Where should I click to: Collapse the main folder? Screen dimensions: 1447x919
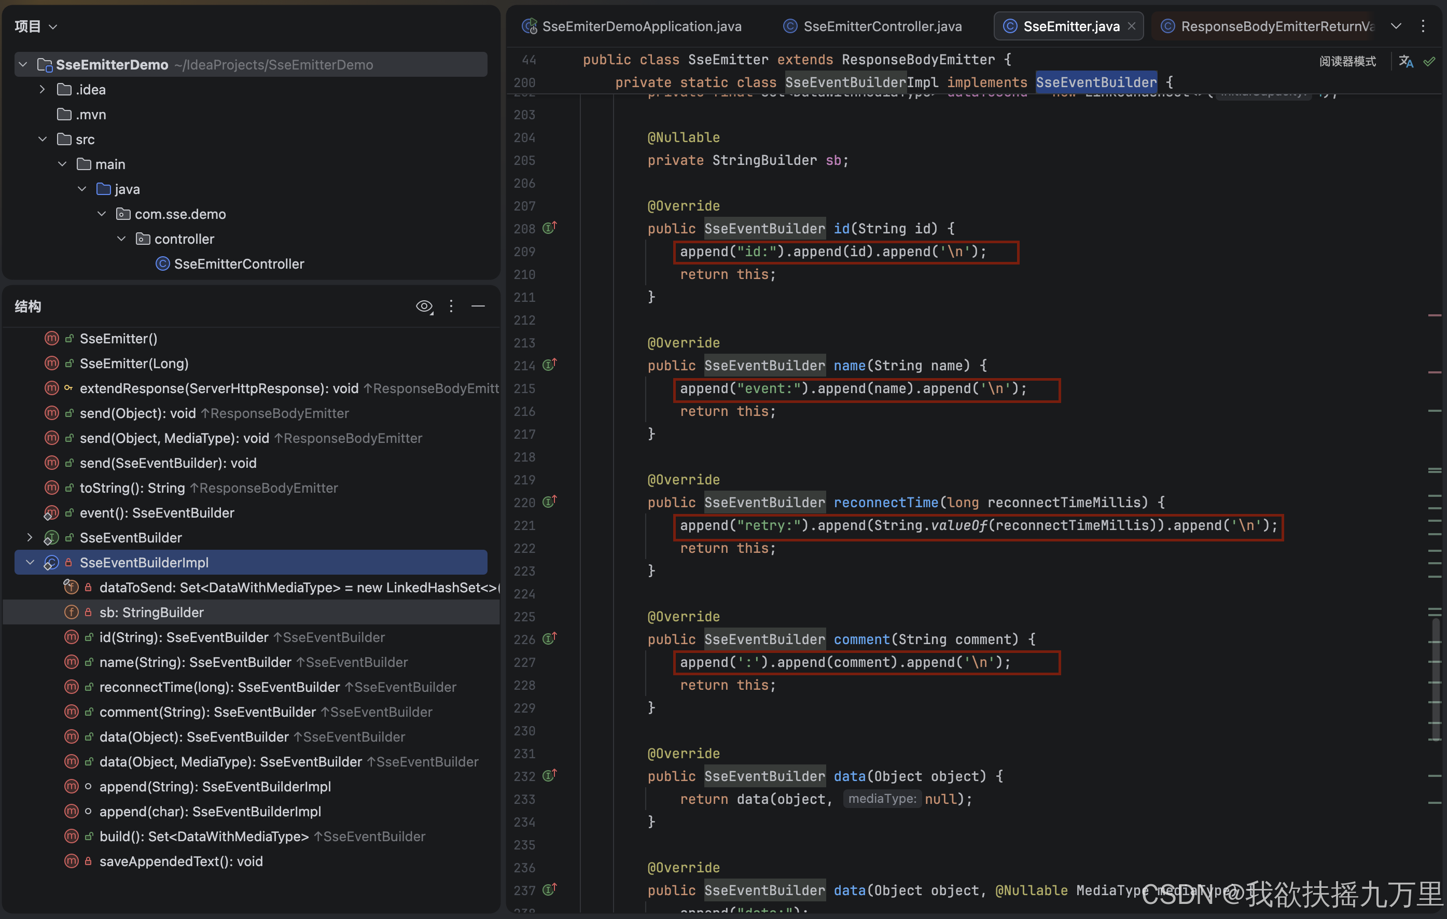coord(62,164)
